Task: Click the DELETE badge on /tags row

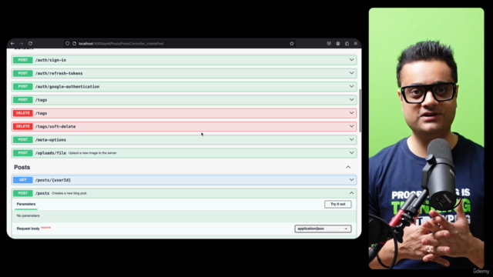Action: tap(22, 113)
